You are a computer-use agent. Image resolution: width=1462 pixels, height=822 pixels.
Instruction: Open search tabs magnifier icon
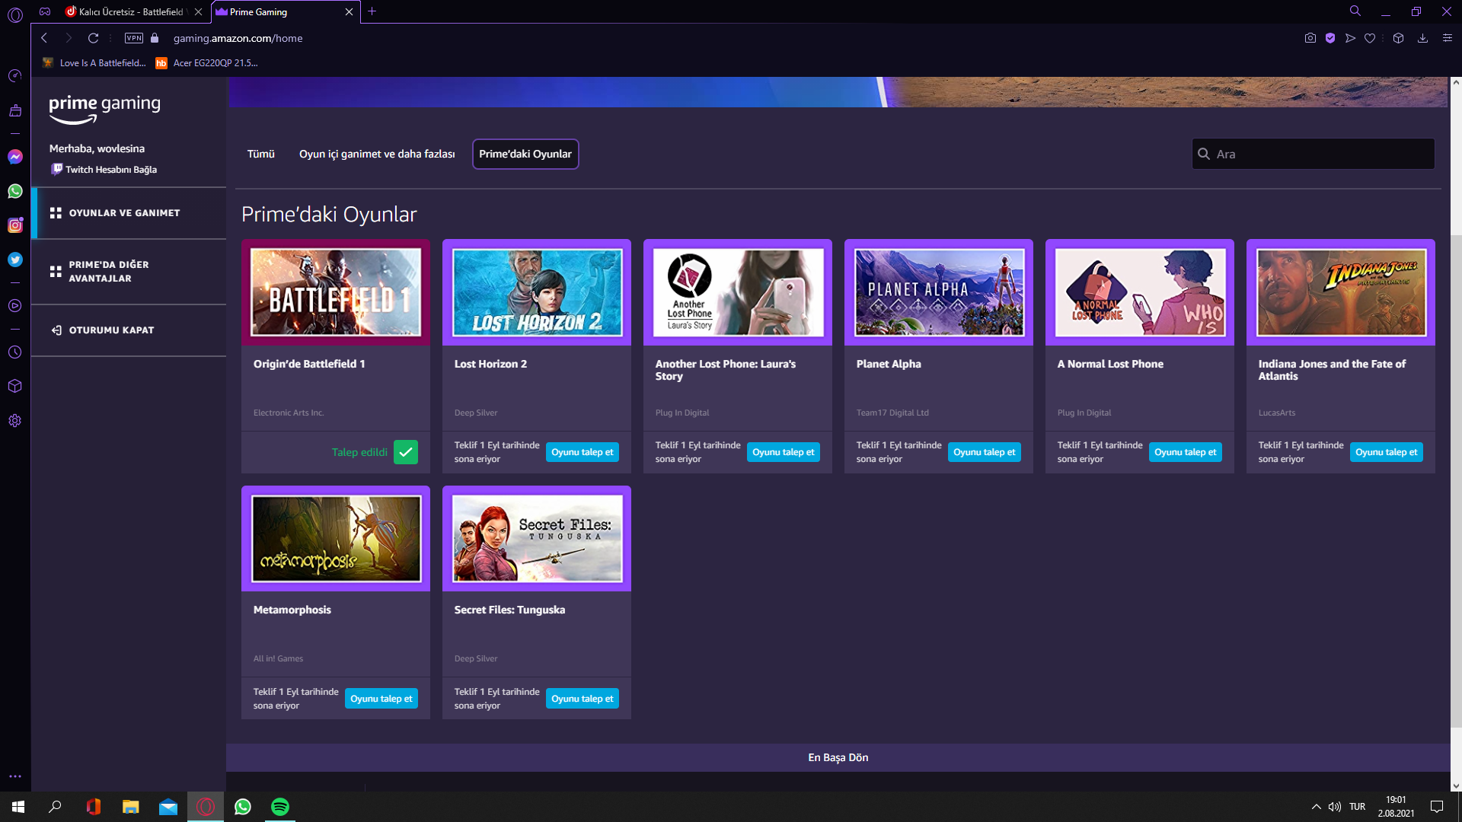(1355, 11)
